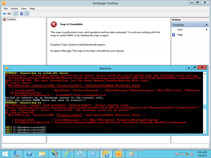211x158 pixels.
Task: Click the Snap-in Unavailable heading
Action: [x=71, y=24]
